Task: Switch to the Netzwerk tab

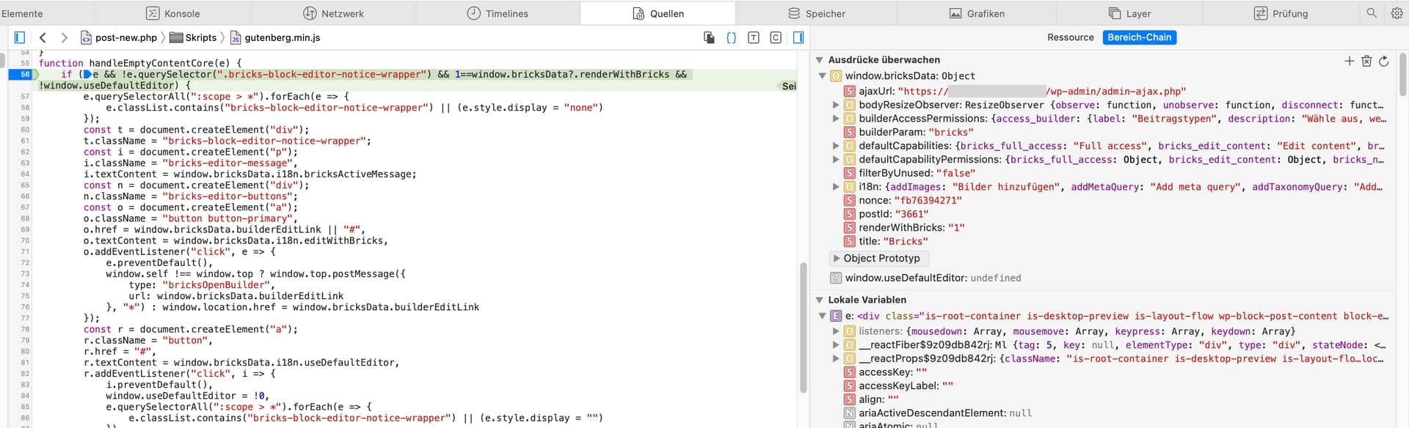Action: pyautogui.click(x=333, y=13)
